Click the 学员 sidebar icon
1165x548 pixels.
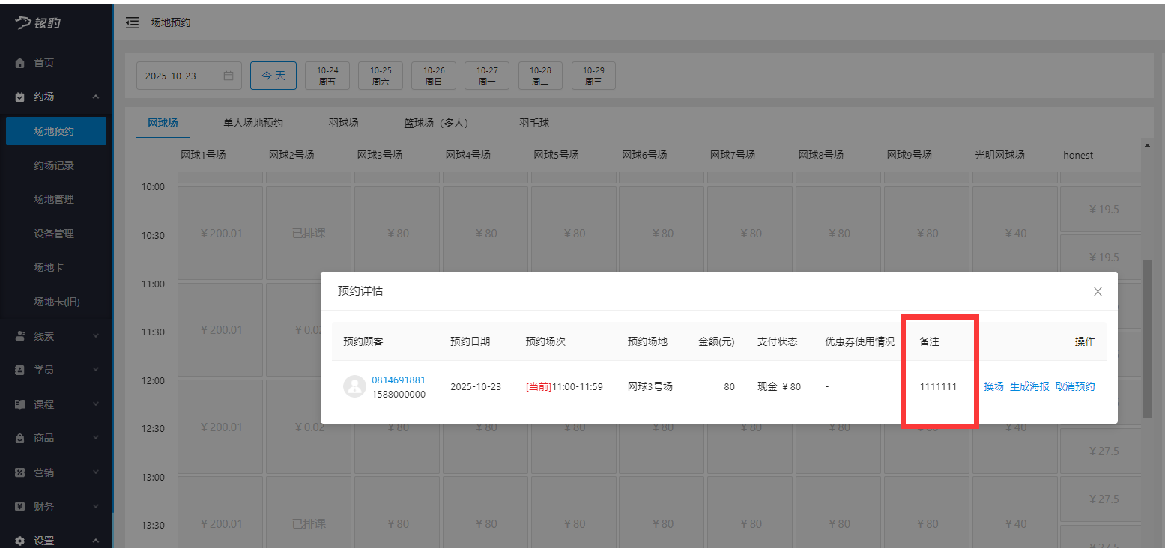18,369
